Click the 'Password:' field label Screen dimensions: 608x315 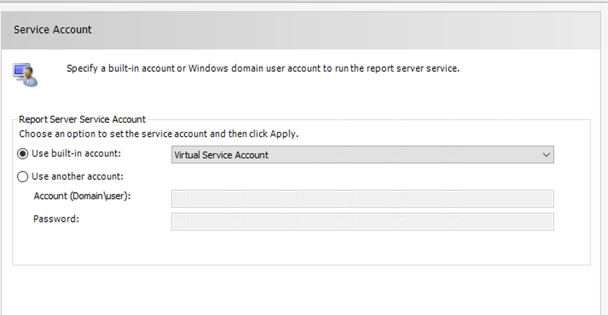click(56, 219)
